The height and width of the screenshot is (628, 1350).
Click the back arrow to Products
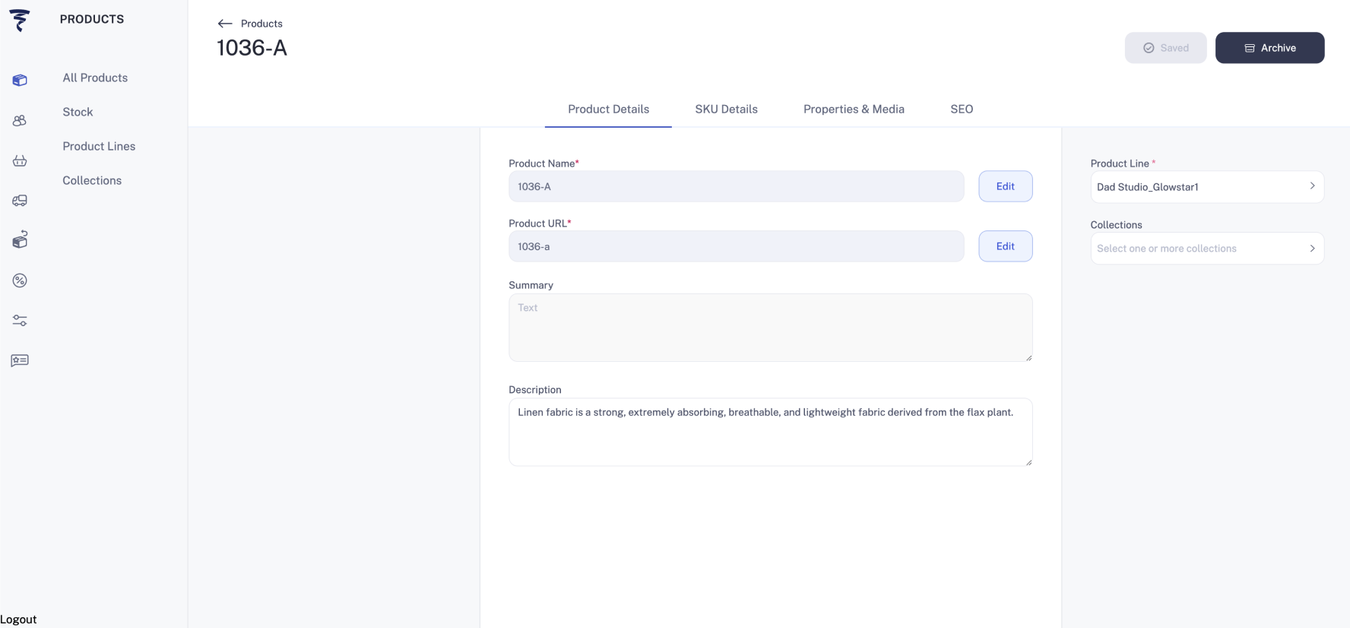click(225, 24)
